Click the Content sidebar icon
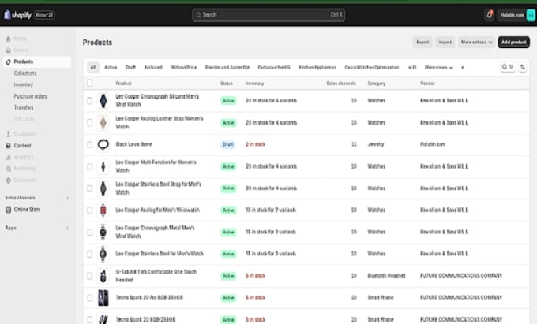The image size is (537, 324). tap(8, 146)
